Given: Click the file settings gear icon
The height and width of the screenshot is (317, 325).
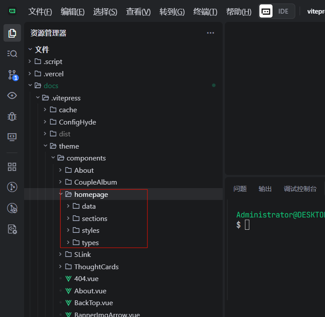Looking at the screenshot, I should 12,229.
